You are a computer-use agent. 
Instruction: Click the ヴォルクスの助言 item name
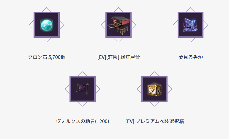pos(75,121)
